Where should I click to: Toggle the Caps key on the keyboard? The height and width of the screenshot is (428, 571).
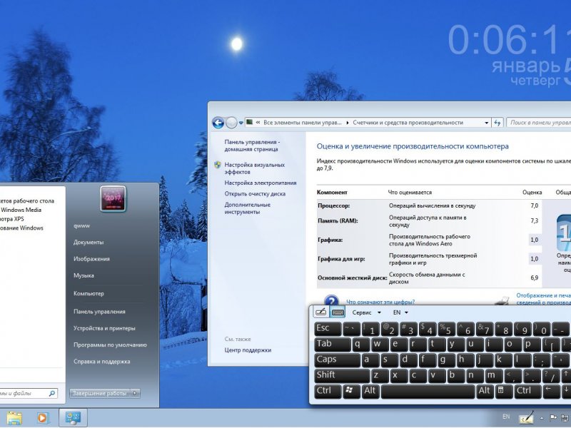coord(337,360)
